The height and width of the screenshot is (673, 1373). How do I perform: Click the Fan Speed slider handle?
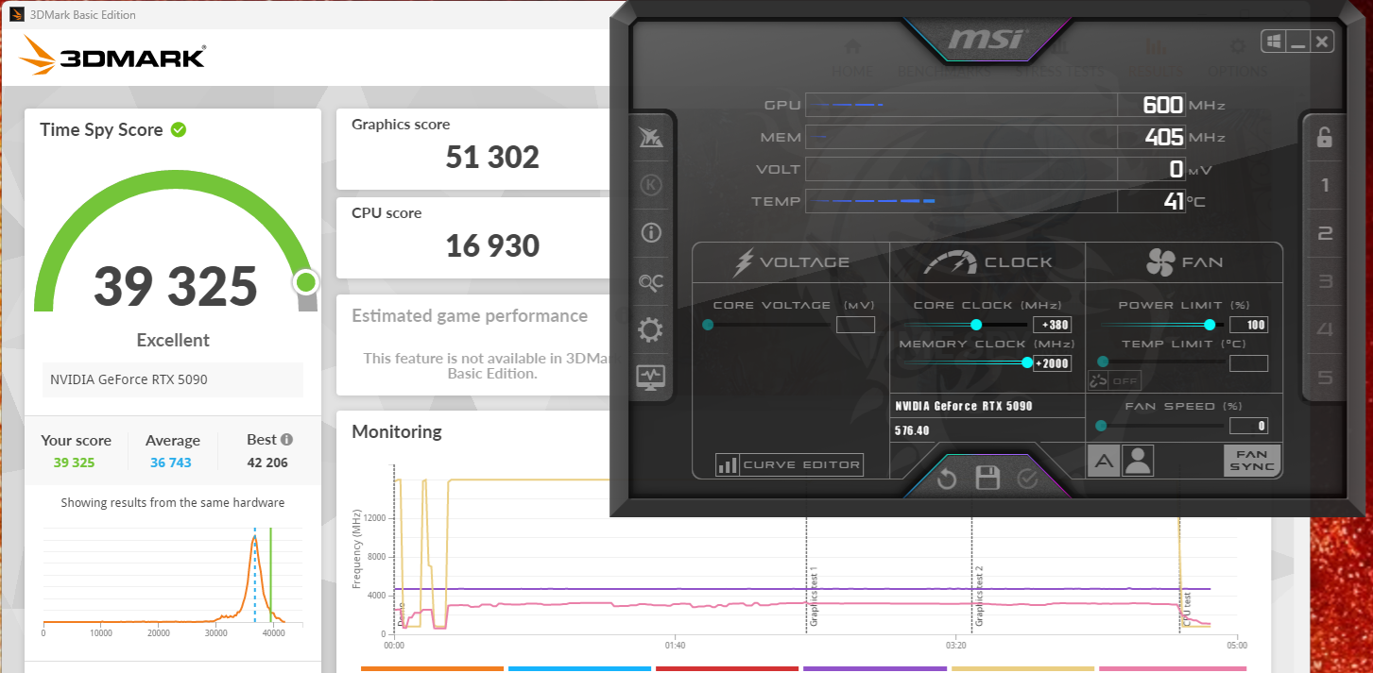pyautogui.click(x=1101, y=426)
